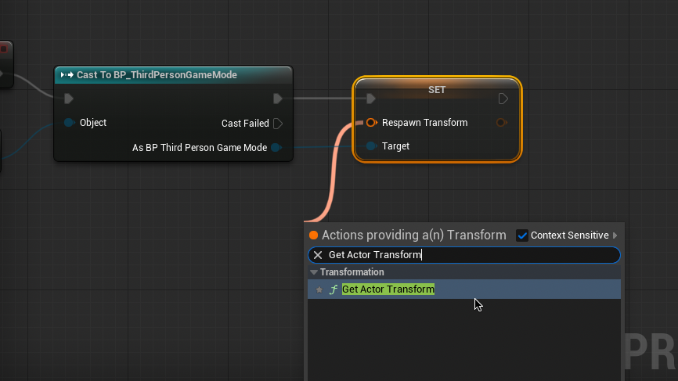Click the Target pin on SET node
The width and height of the screenshot is (678, 381).
(371, 146)
